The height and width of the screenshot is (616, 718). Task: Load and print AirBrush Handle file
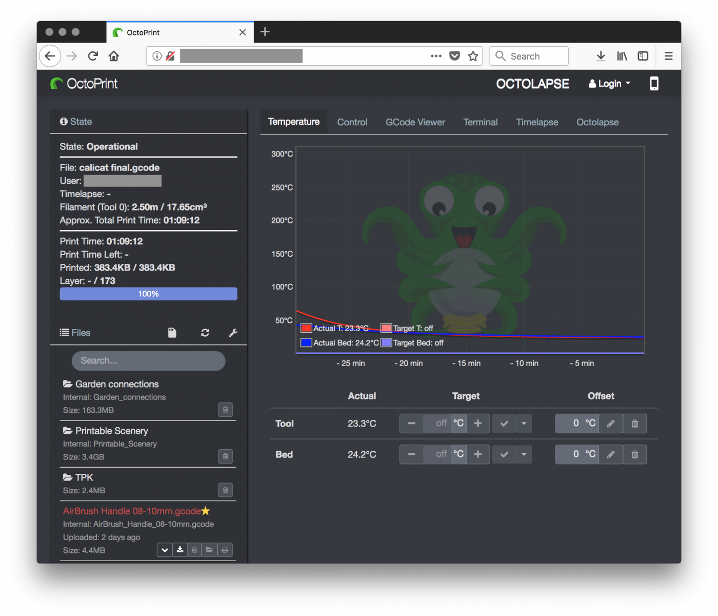[225, 550]
